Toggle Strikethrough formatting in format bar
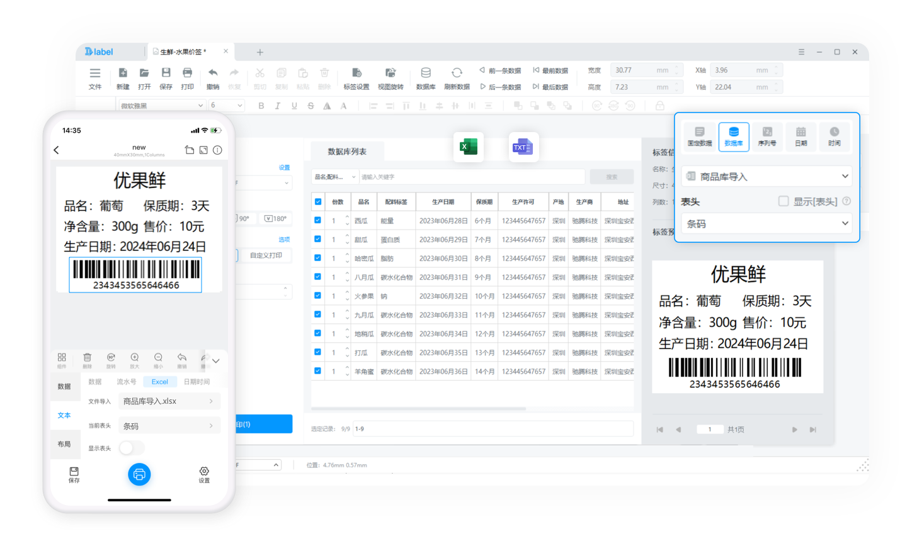Screen dimensions: 912x556 (311, 106)
